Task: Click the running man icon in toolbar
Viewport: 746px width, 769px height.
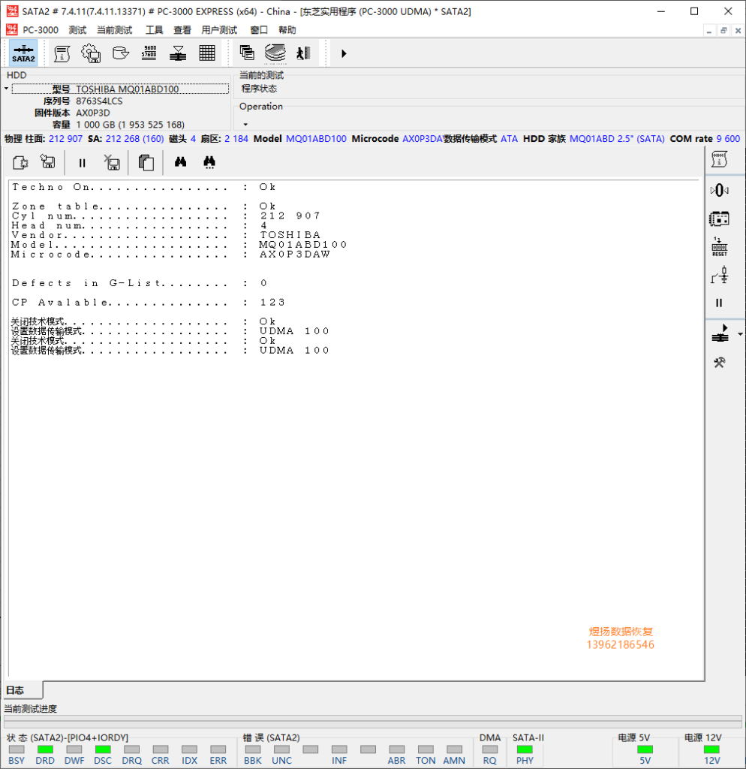Action: click(x=302, y=53)
